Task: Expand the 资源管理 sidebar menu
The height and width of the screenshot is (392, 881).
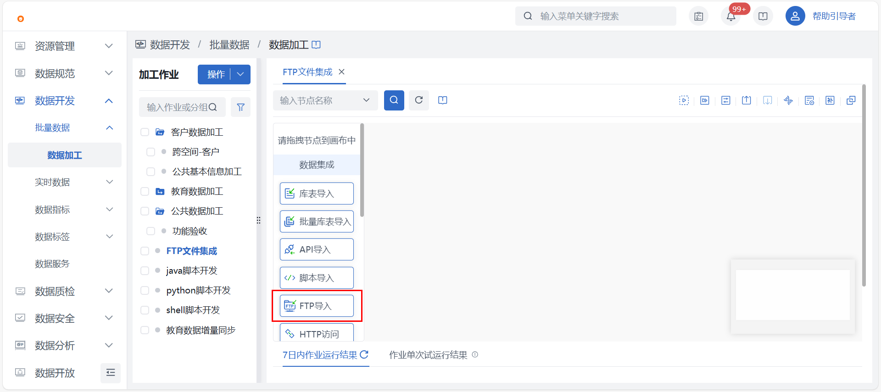Action: point(64,46)
